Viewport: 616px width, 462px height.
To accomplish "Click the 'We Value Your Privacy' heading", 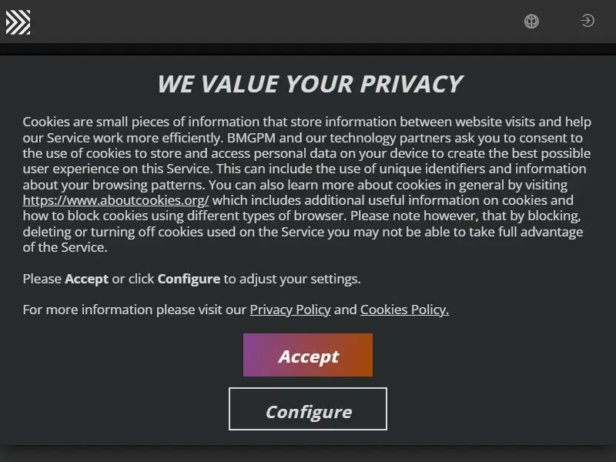I will coord(310,84).
